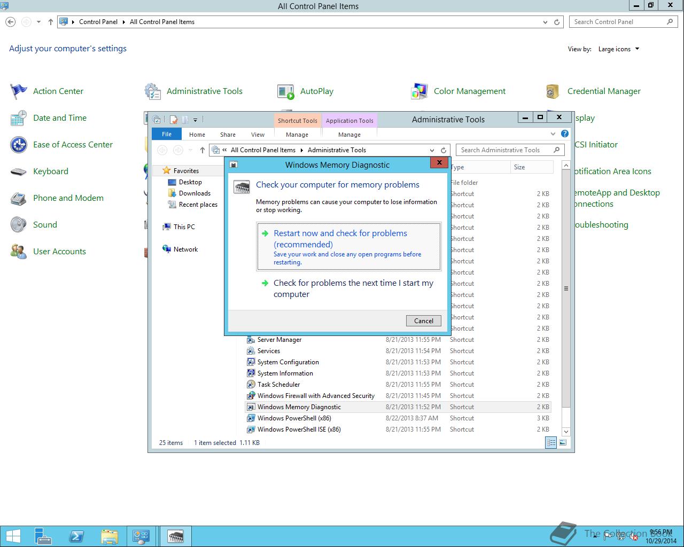684x547 pixels.
Task: Open recent locations dropdown in Control Panel
Action: pyautogui.click(x=38, y=22)
